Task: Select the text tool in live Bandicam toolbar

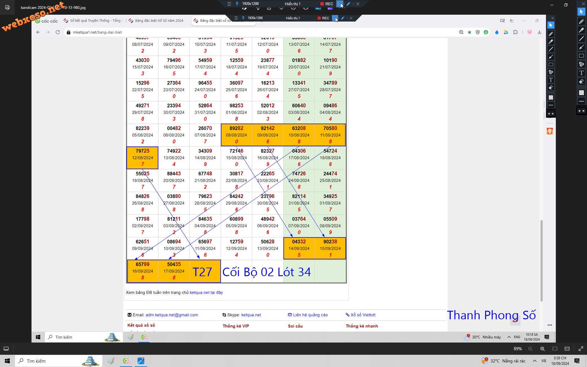Action: (581, 73)
